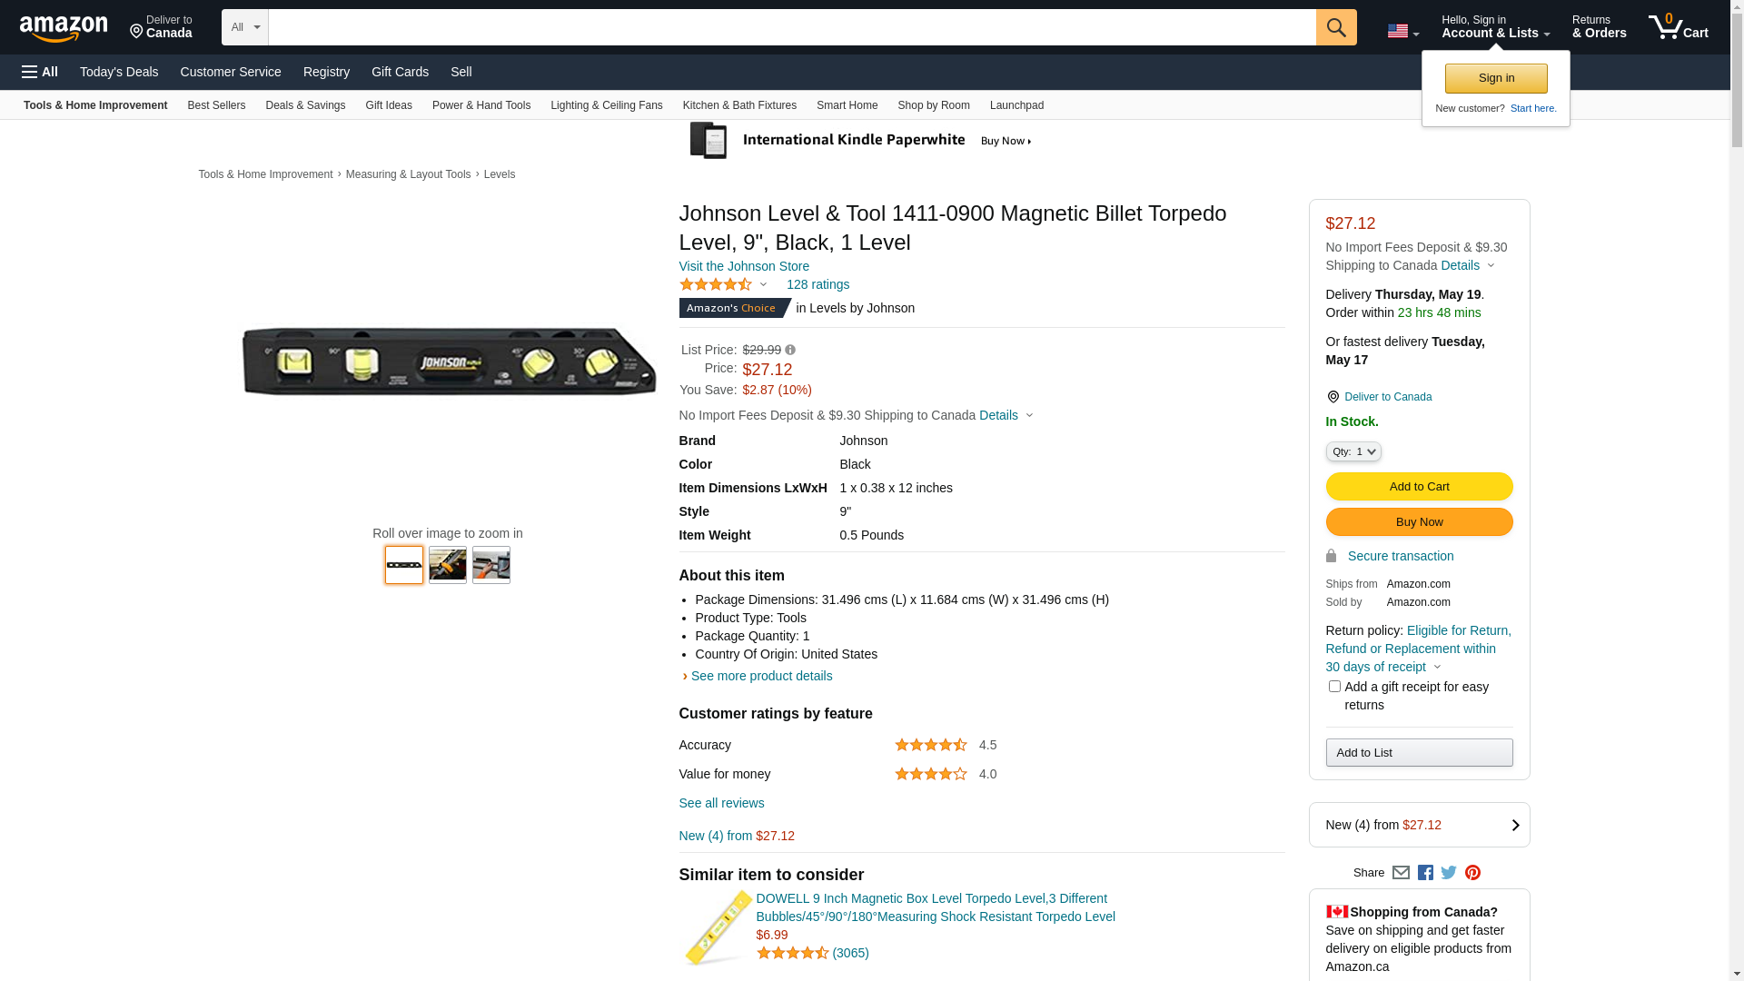Open Today's Deals in navigation bar
The width and height of the screenshot is (1744, 981).
pyautogui.click(x=119, y=72)
